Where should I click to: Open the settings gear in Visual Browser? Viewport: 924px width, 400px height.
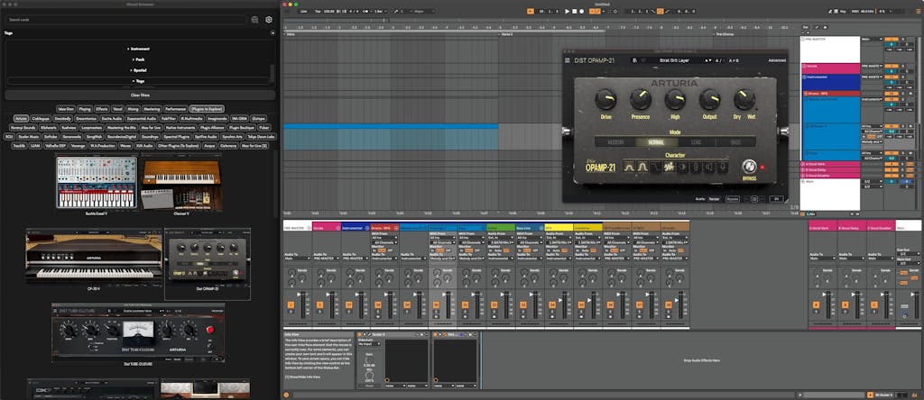point(268,19)
